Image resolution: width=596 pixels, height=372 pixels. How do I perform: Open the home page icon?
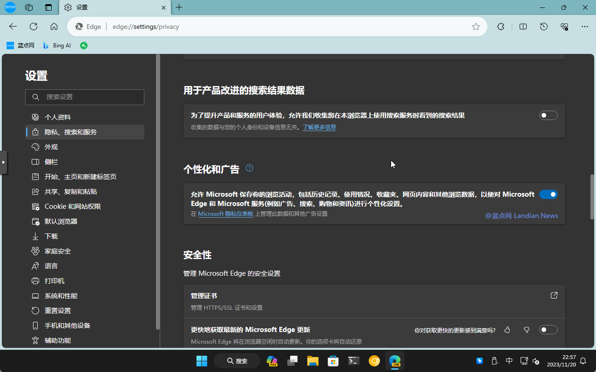pyautogui.click(x=54, y=27)
